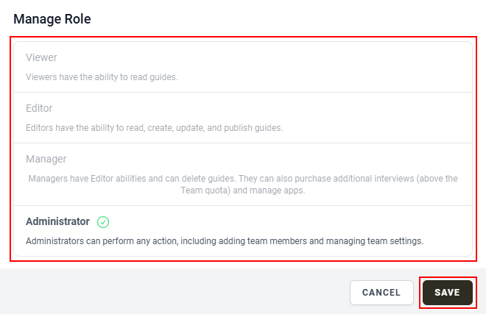Select the Editor role option
The height and width of the screenshot is (314, 486).
pyautogui.click(x=243, y=118)
